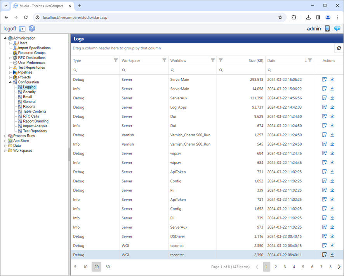Screen dimensions: 344x276
Task: Click the refresh icon in Logs panel
Action: 339,48
